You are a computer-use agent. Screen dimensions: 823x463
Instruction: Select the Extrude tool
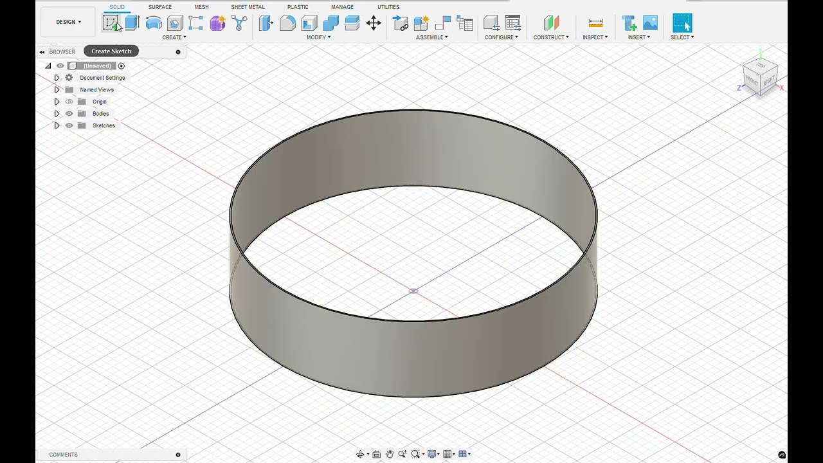[132, 23]
